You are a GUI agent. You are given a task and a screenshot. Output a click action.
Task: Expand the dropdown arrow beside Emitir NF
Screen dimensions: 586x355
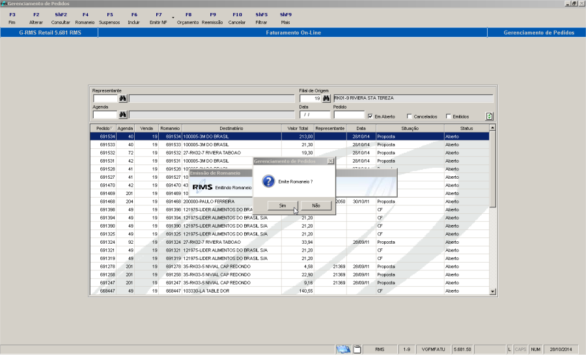tap(173, 18)
